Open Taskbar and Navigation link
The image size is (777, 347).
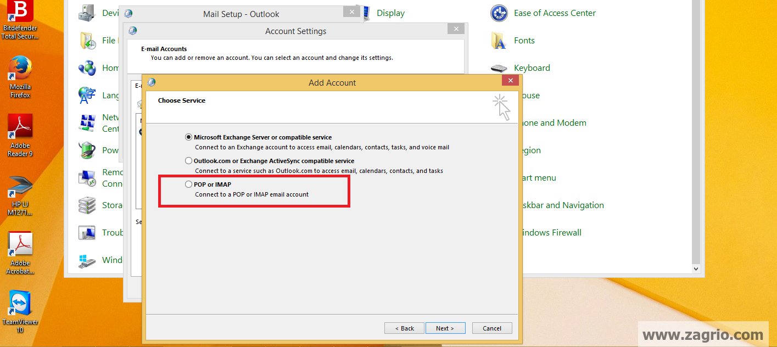pos(562,205)
